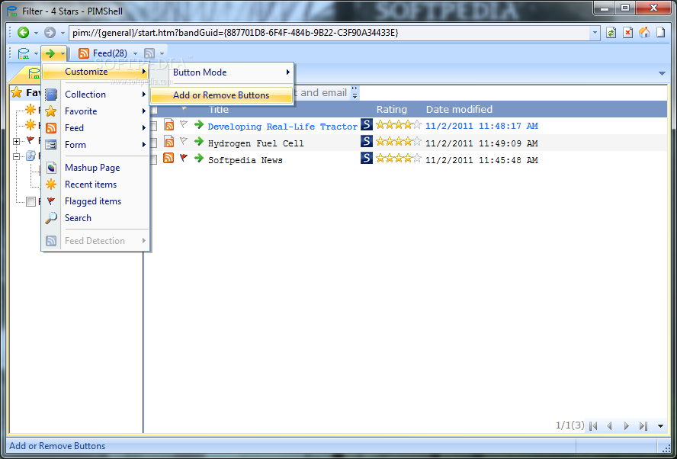
Task: Click S source icon of Developing Real-Life Tractor
Action: click(367, 125)
